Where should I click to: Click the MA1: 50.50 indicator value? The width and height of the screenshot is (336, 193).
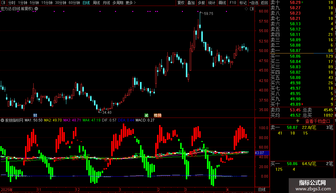pos(33,120)
